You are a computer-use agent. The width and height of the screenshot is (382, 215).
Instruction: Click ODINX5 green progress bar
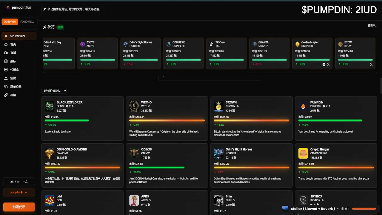(x=157, y=168)
